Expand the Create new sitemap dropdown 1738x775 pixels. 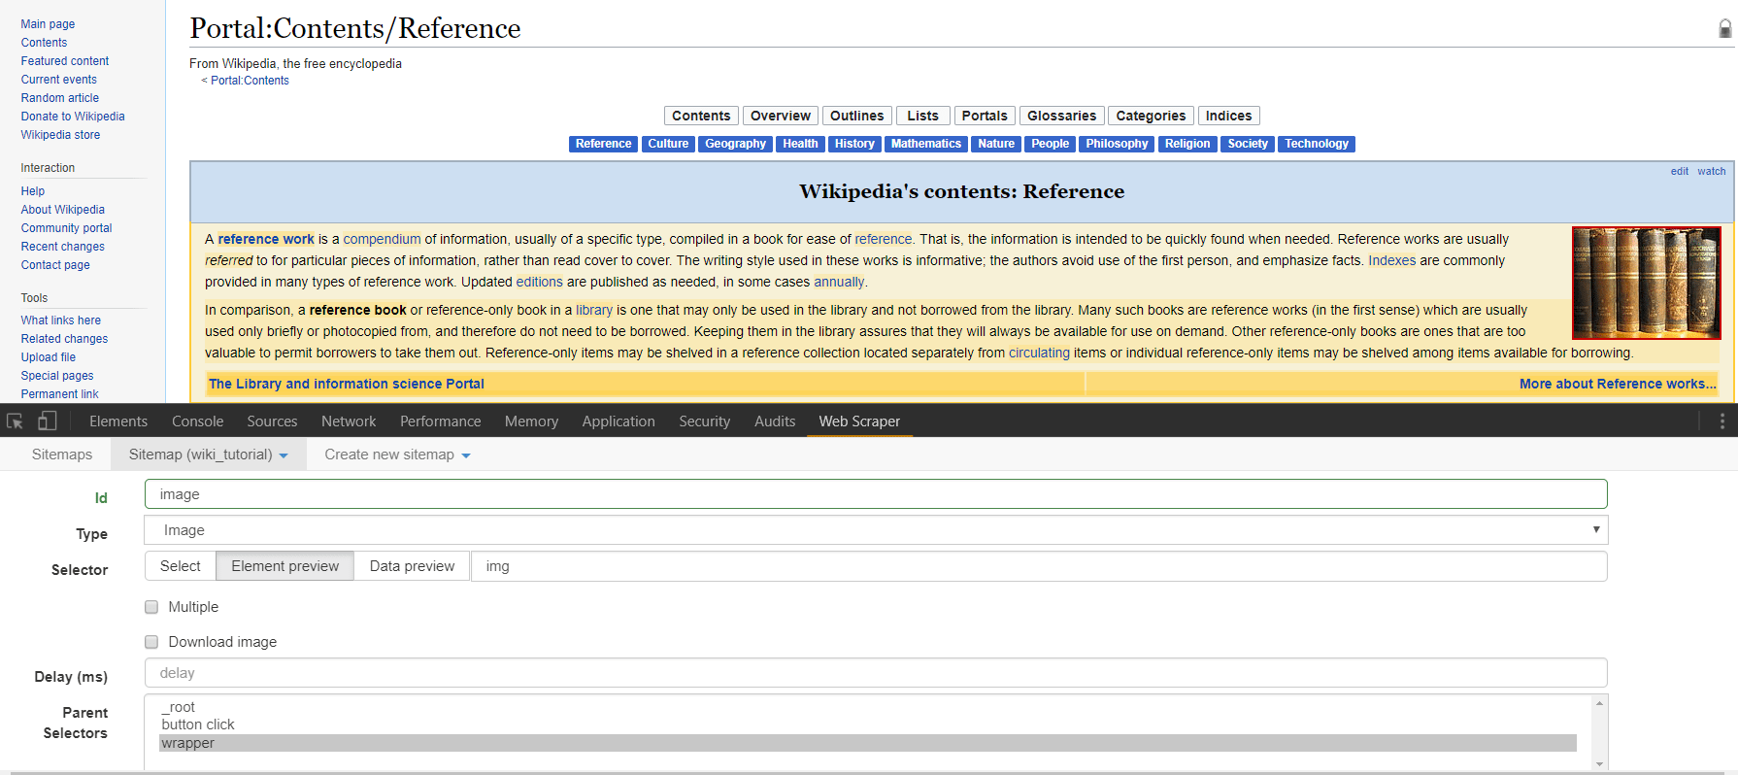397,455
